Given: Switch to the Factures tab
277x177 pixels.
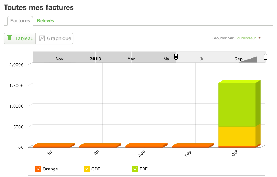Looking at the screenshot, I should [x=20, y=21].
